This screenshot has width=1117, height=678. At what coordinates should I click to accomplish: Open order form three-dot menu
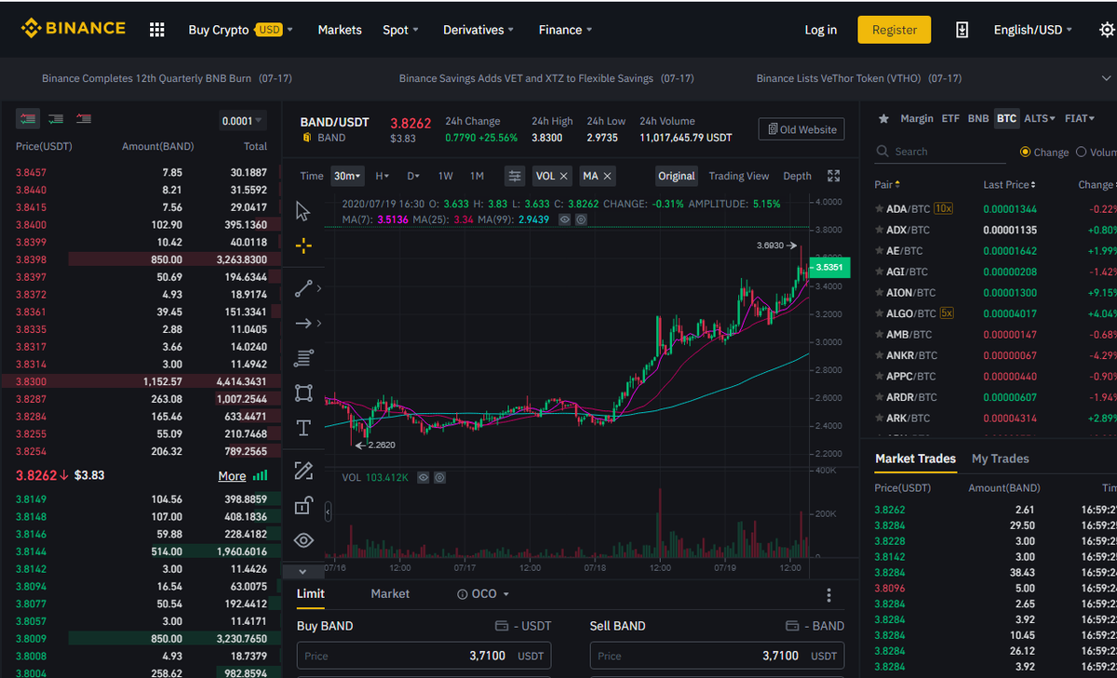(x=829, y=595)
